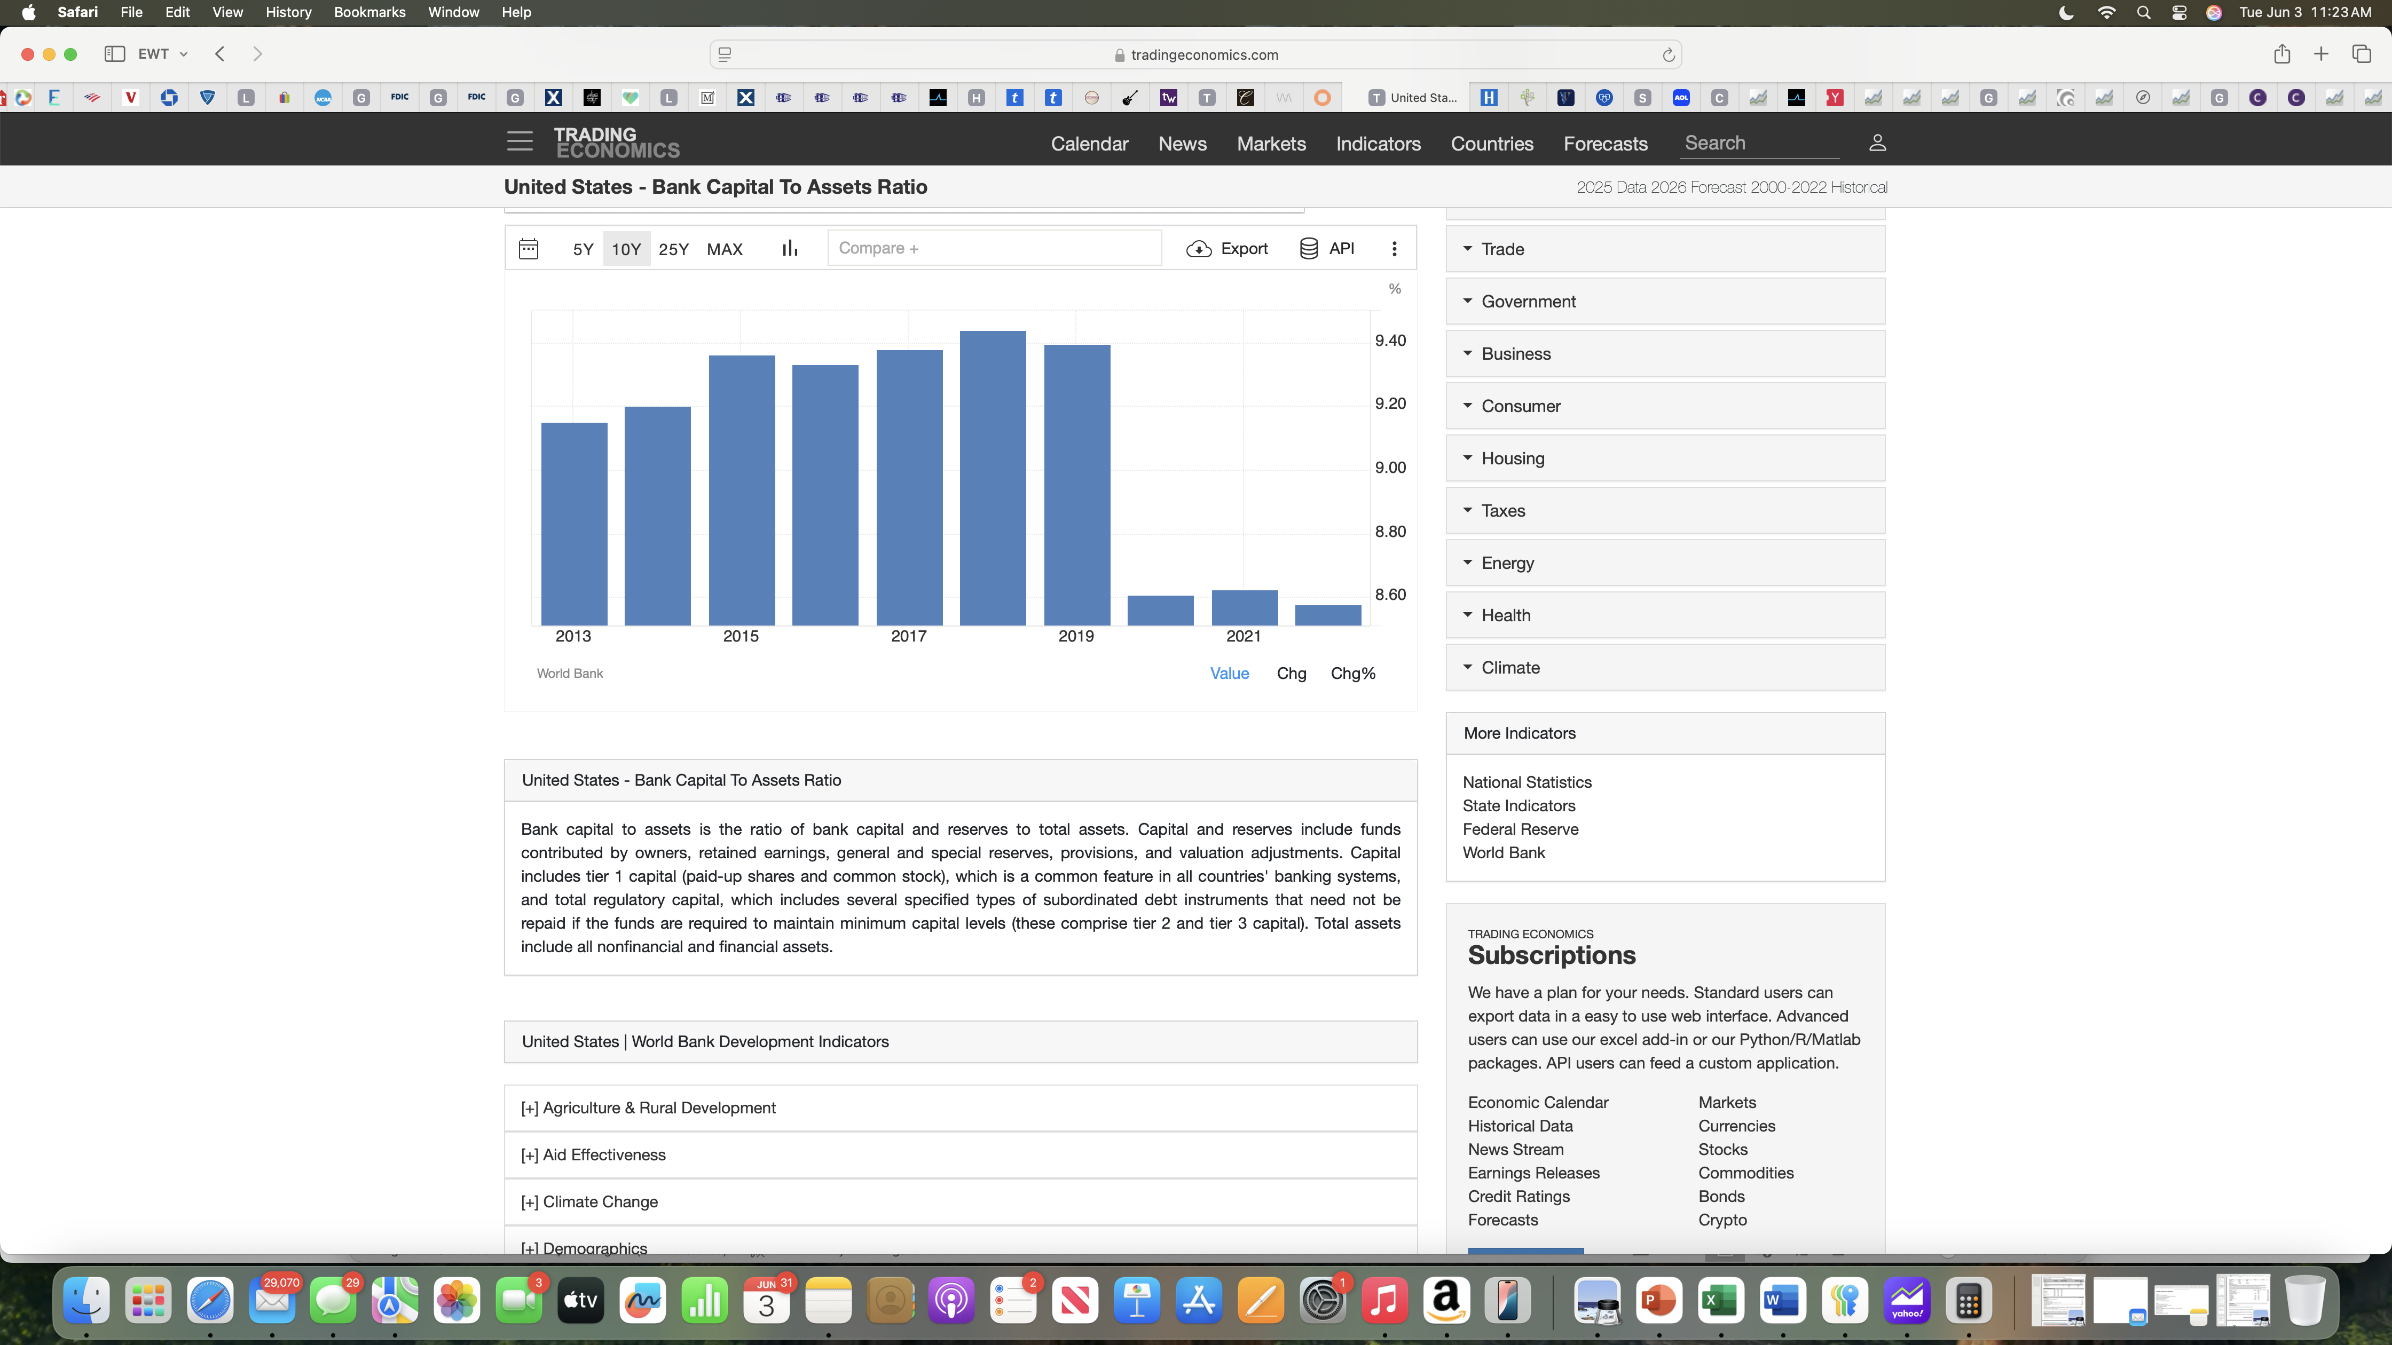Open the Countries nav item
2392x1345 pixels.
pos(1492,143)
